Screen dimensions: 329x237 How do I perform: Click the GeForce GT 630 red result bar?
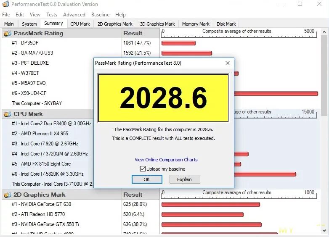[211, 205]
